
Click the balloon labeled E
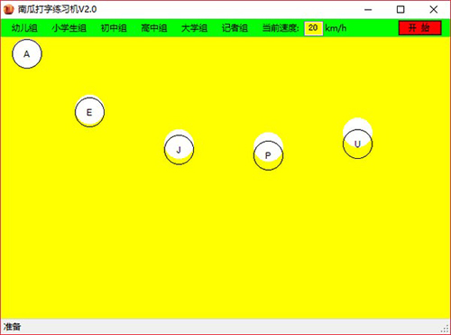tap(89, 112)
